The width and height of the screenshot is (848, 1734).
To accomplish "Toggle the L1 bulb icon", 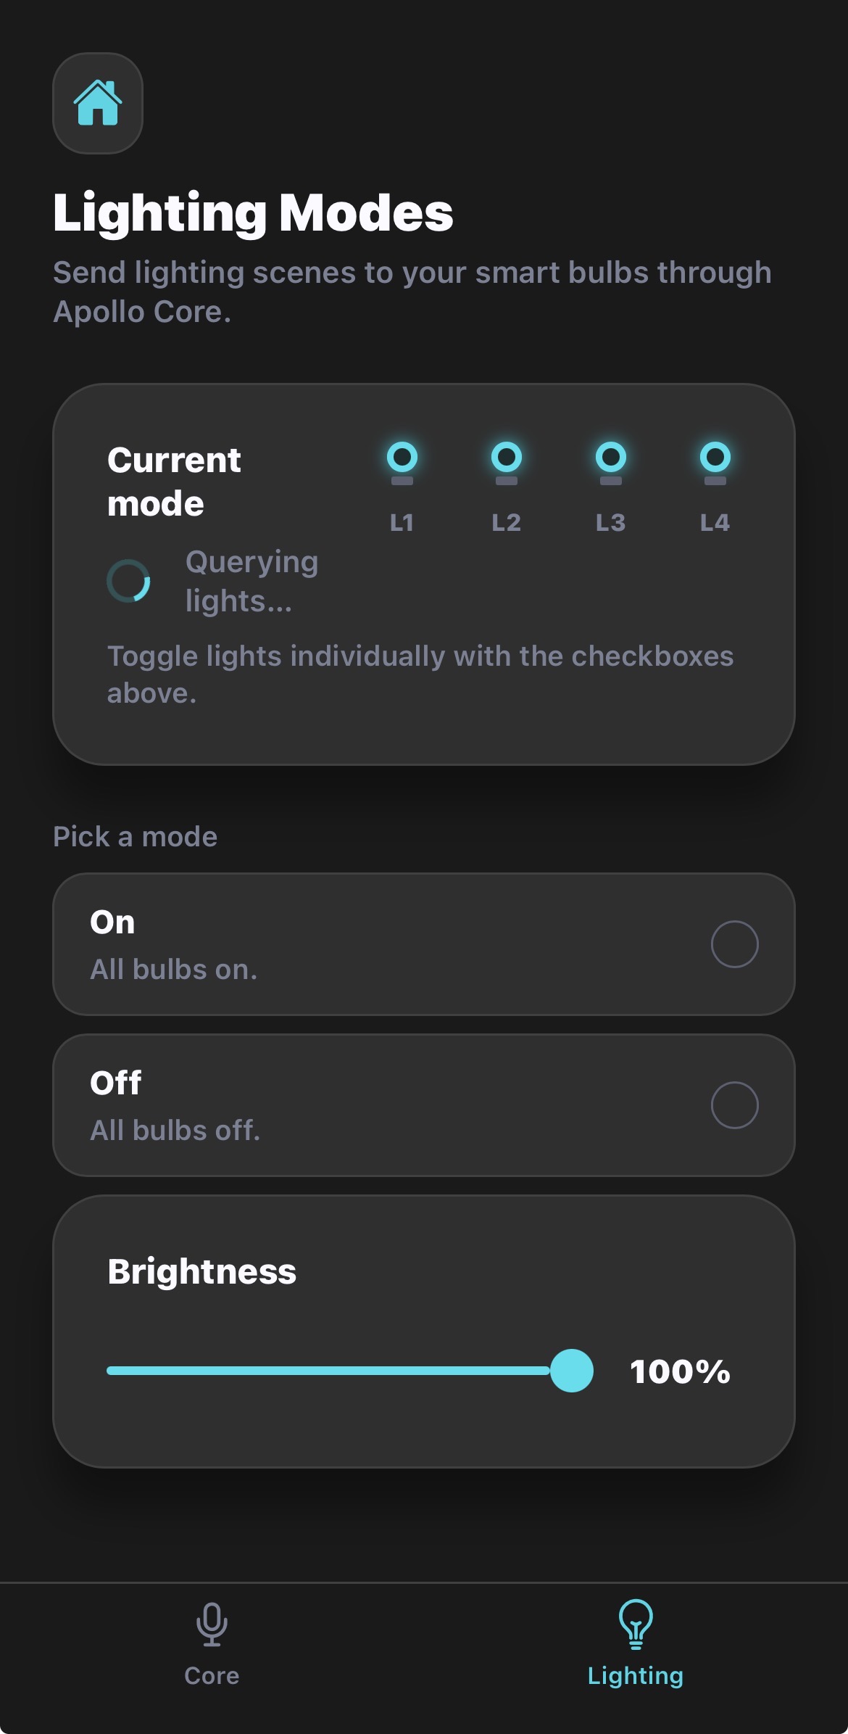I will 402,462.
